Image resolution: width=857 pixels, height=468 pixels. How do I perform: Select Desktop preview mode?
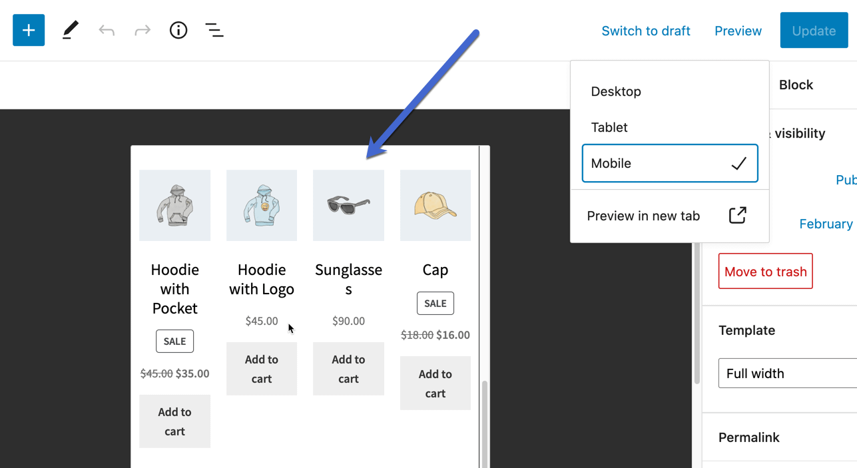click(616, 91)
